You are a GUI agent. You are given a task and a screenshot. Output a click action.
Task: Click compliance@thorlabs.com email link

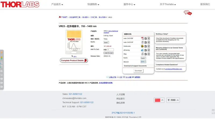pyautogui.click(x=173, y=69)
